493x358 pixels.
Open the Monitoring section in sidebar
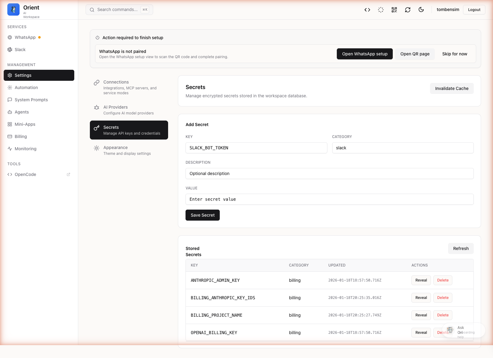pyautogui.click(x=25, y=149)
